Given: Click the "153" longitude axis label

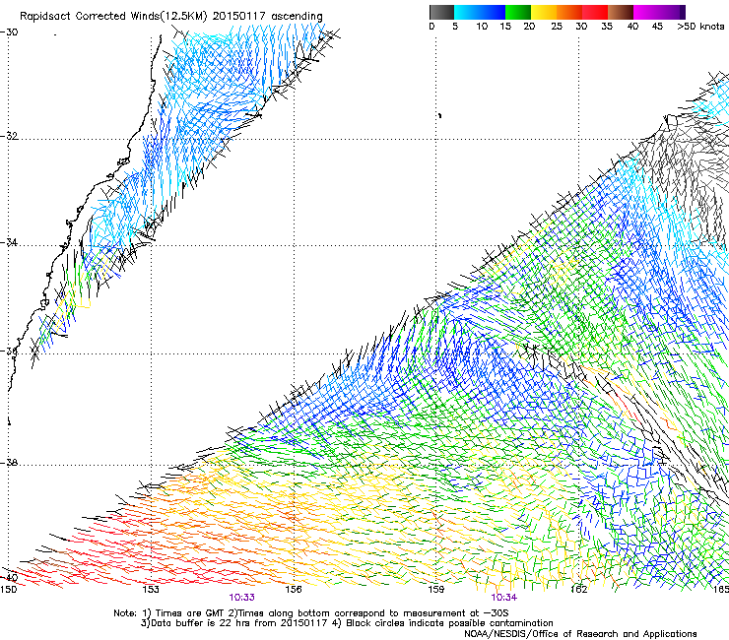Looking at the screenshot, I should point(151,590).
